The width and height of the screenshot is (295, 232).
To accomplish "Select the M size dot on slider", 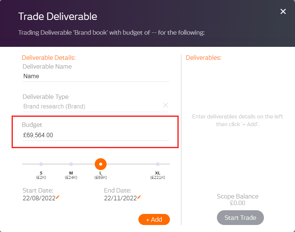I will coord(71,164).
